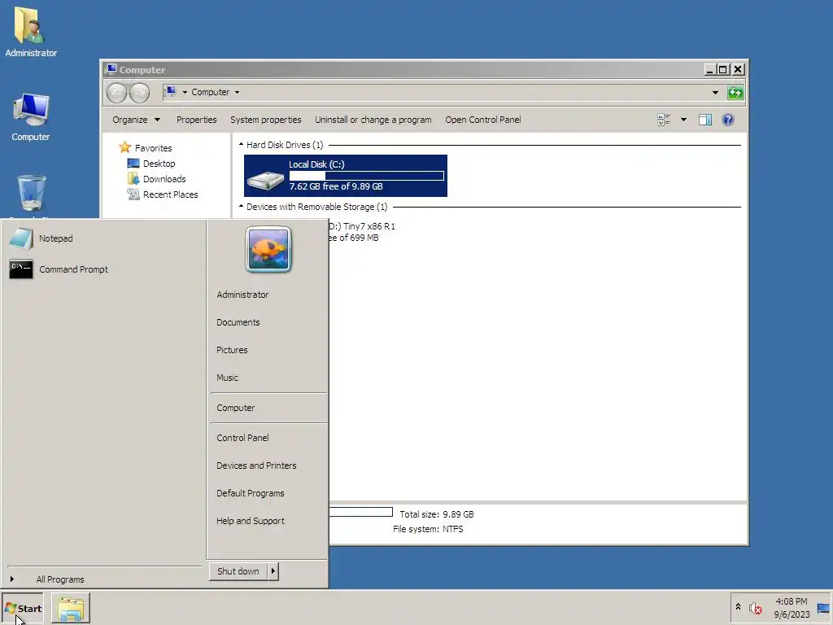Screen dimensions: 833x625
Task: Select the Computer desktop icon
Action: (x=30, y=117)
